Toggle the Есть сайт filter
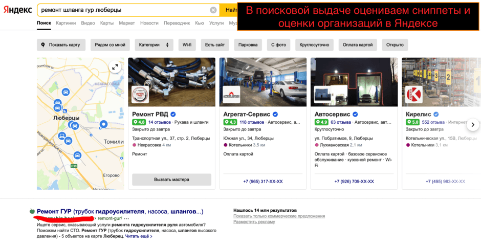Viewport: 481px width, 247px height. 215,44
